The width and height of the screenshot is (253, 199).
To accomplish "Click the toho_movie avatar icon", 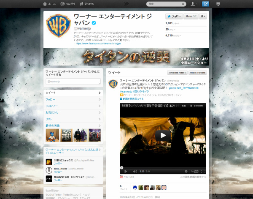I will click(49, 170).
